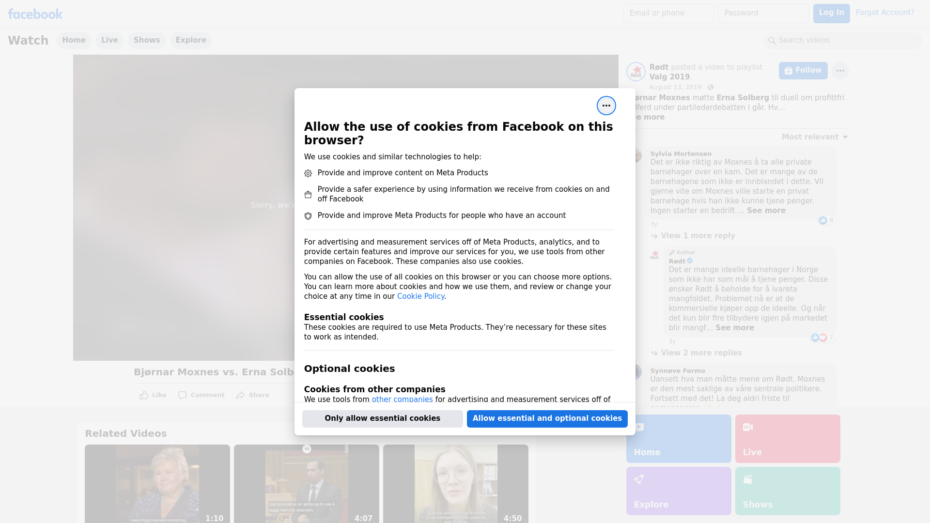Click the Email or phone field
The height and width of the screenshot is (523, 930).
[668, 13]
